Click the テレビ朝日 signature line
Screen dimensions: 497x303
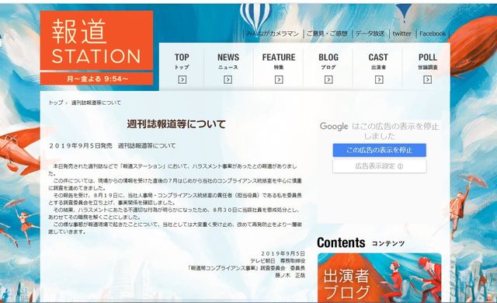278,261
